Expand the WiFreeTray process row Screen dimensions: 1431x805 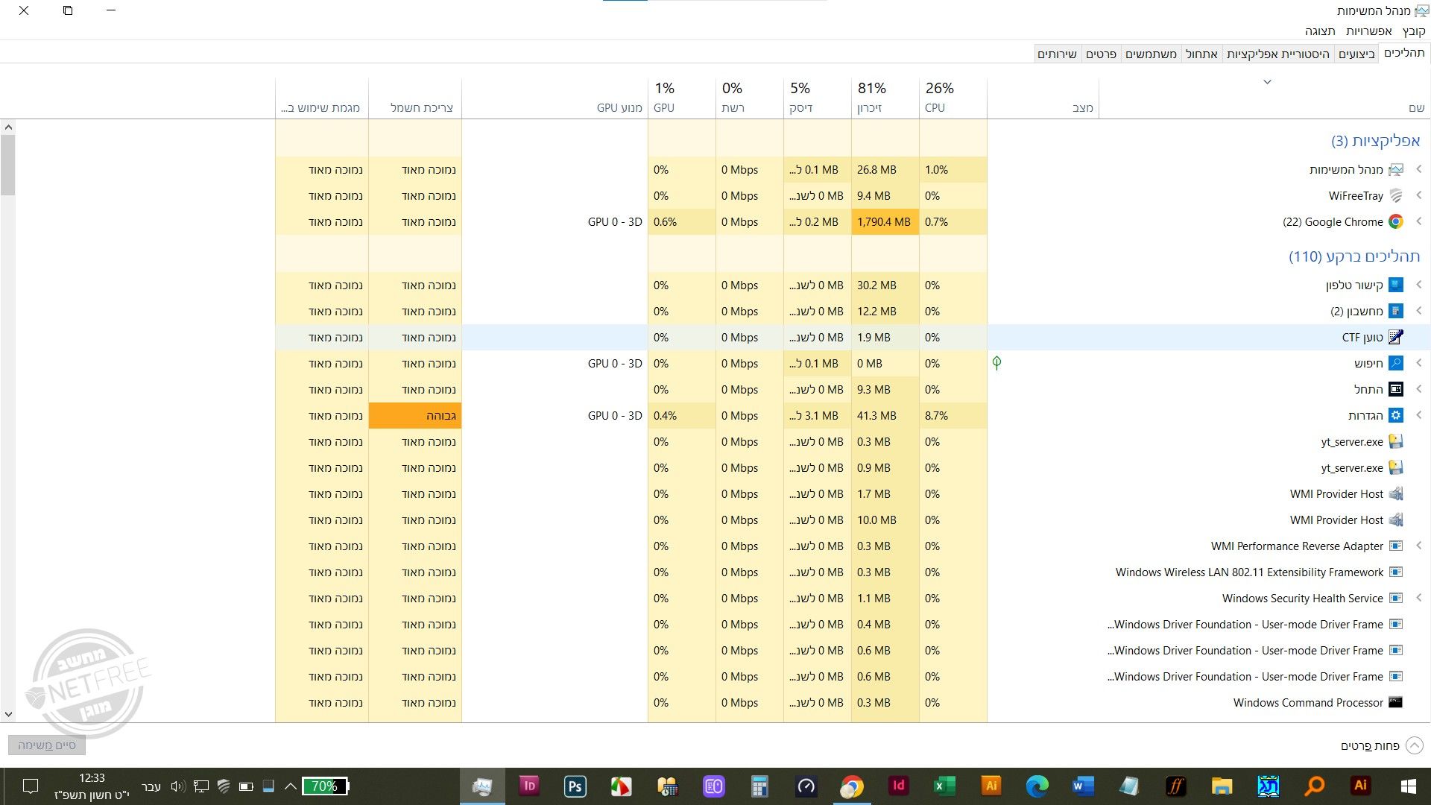coord(1419,195)
